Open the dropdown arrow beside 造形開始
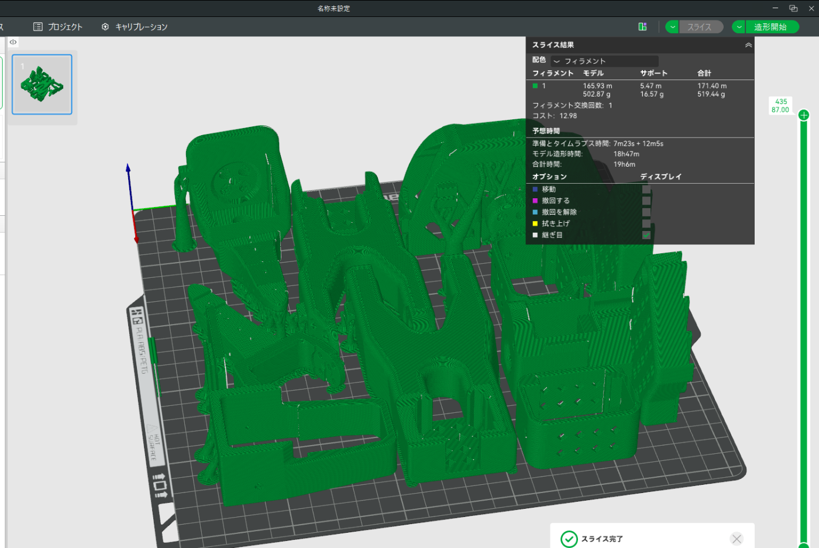 [x=739, y=27]
